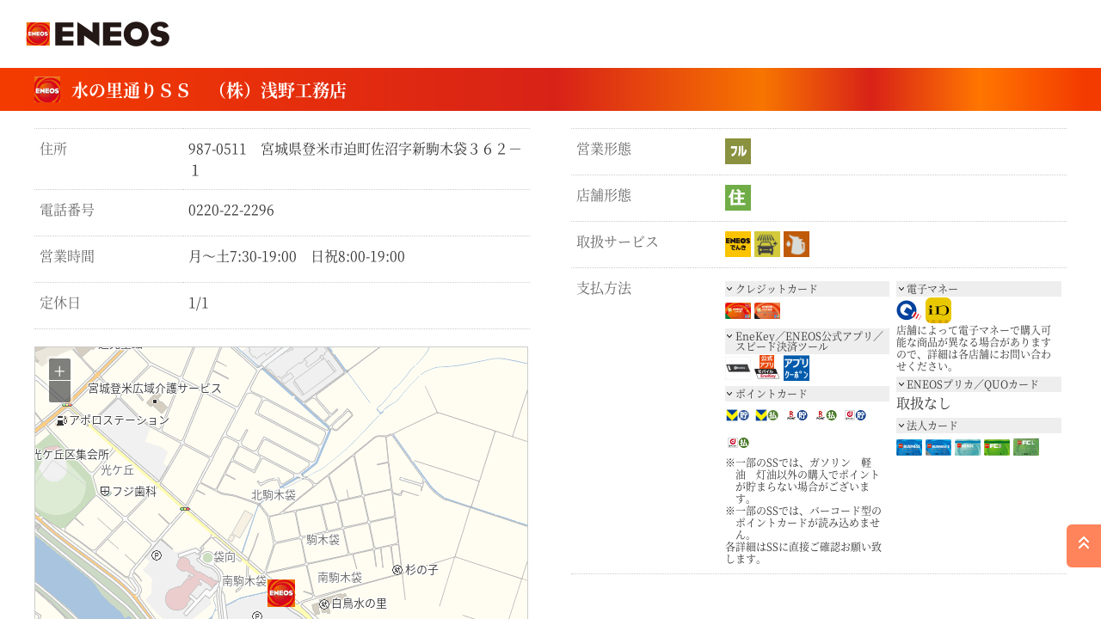Collapse the ポイントカード section
1101x619 pixels.
(806, 394)
